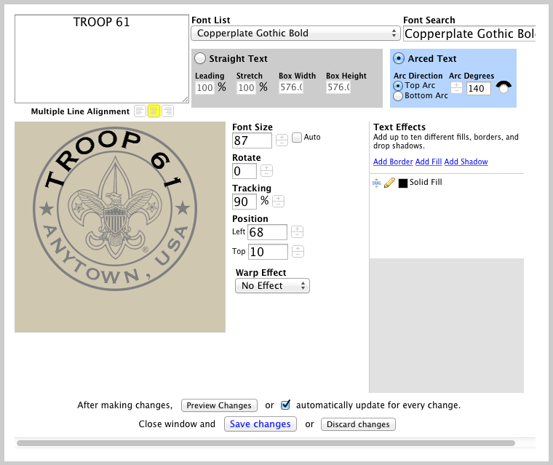This screenshot has width=553, height=465.
Task: Select the center alignment icon
Action: [154, 111]
